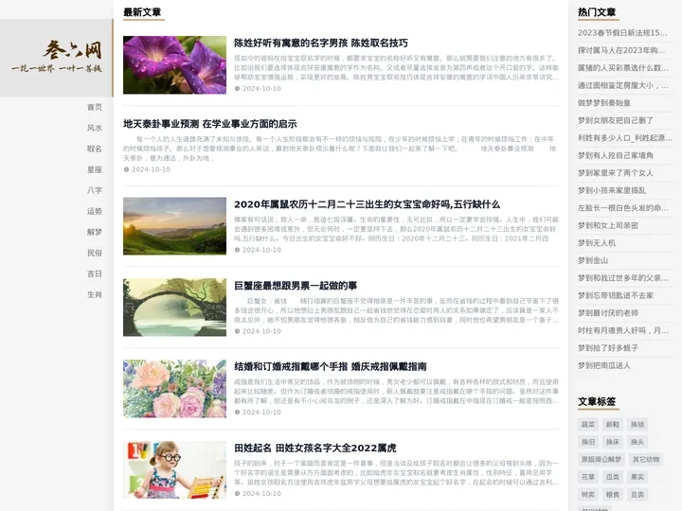Screen dimensions: 682x511
Task: Open article 结婚和订婚戒指戴哪个手指
Action: click(331, 366)
